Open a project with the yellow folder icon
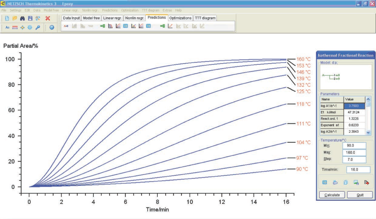376x219 pixels. click(x=15, y=18)
